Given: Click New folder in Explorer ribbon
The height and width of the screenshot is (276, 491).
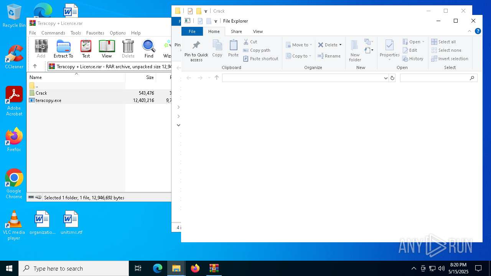Looking at the screenshot, I should click(x=355, y=51).
